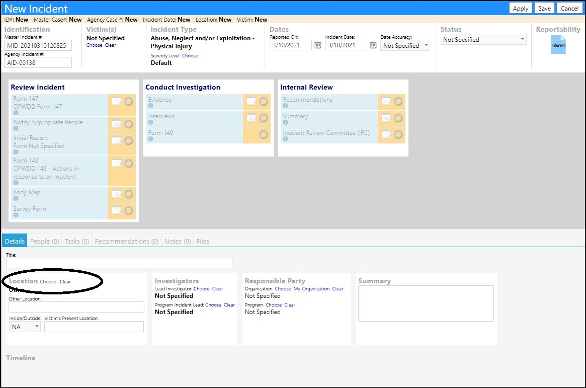The width and height of the screenshot is (586, 388).
Task: Show info icon under Form 148
Action: [x=16, y=183]
